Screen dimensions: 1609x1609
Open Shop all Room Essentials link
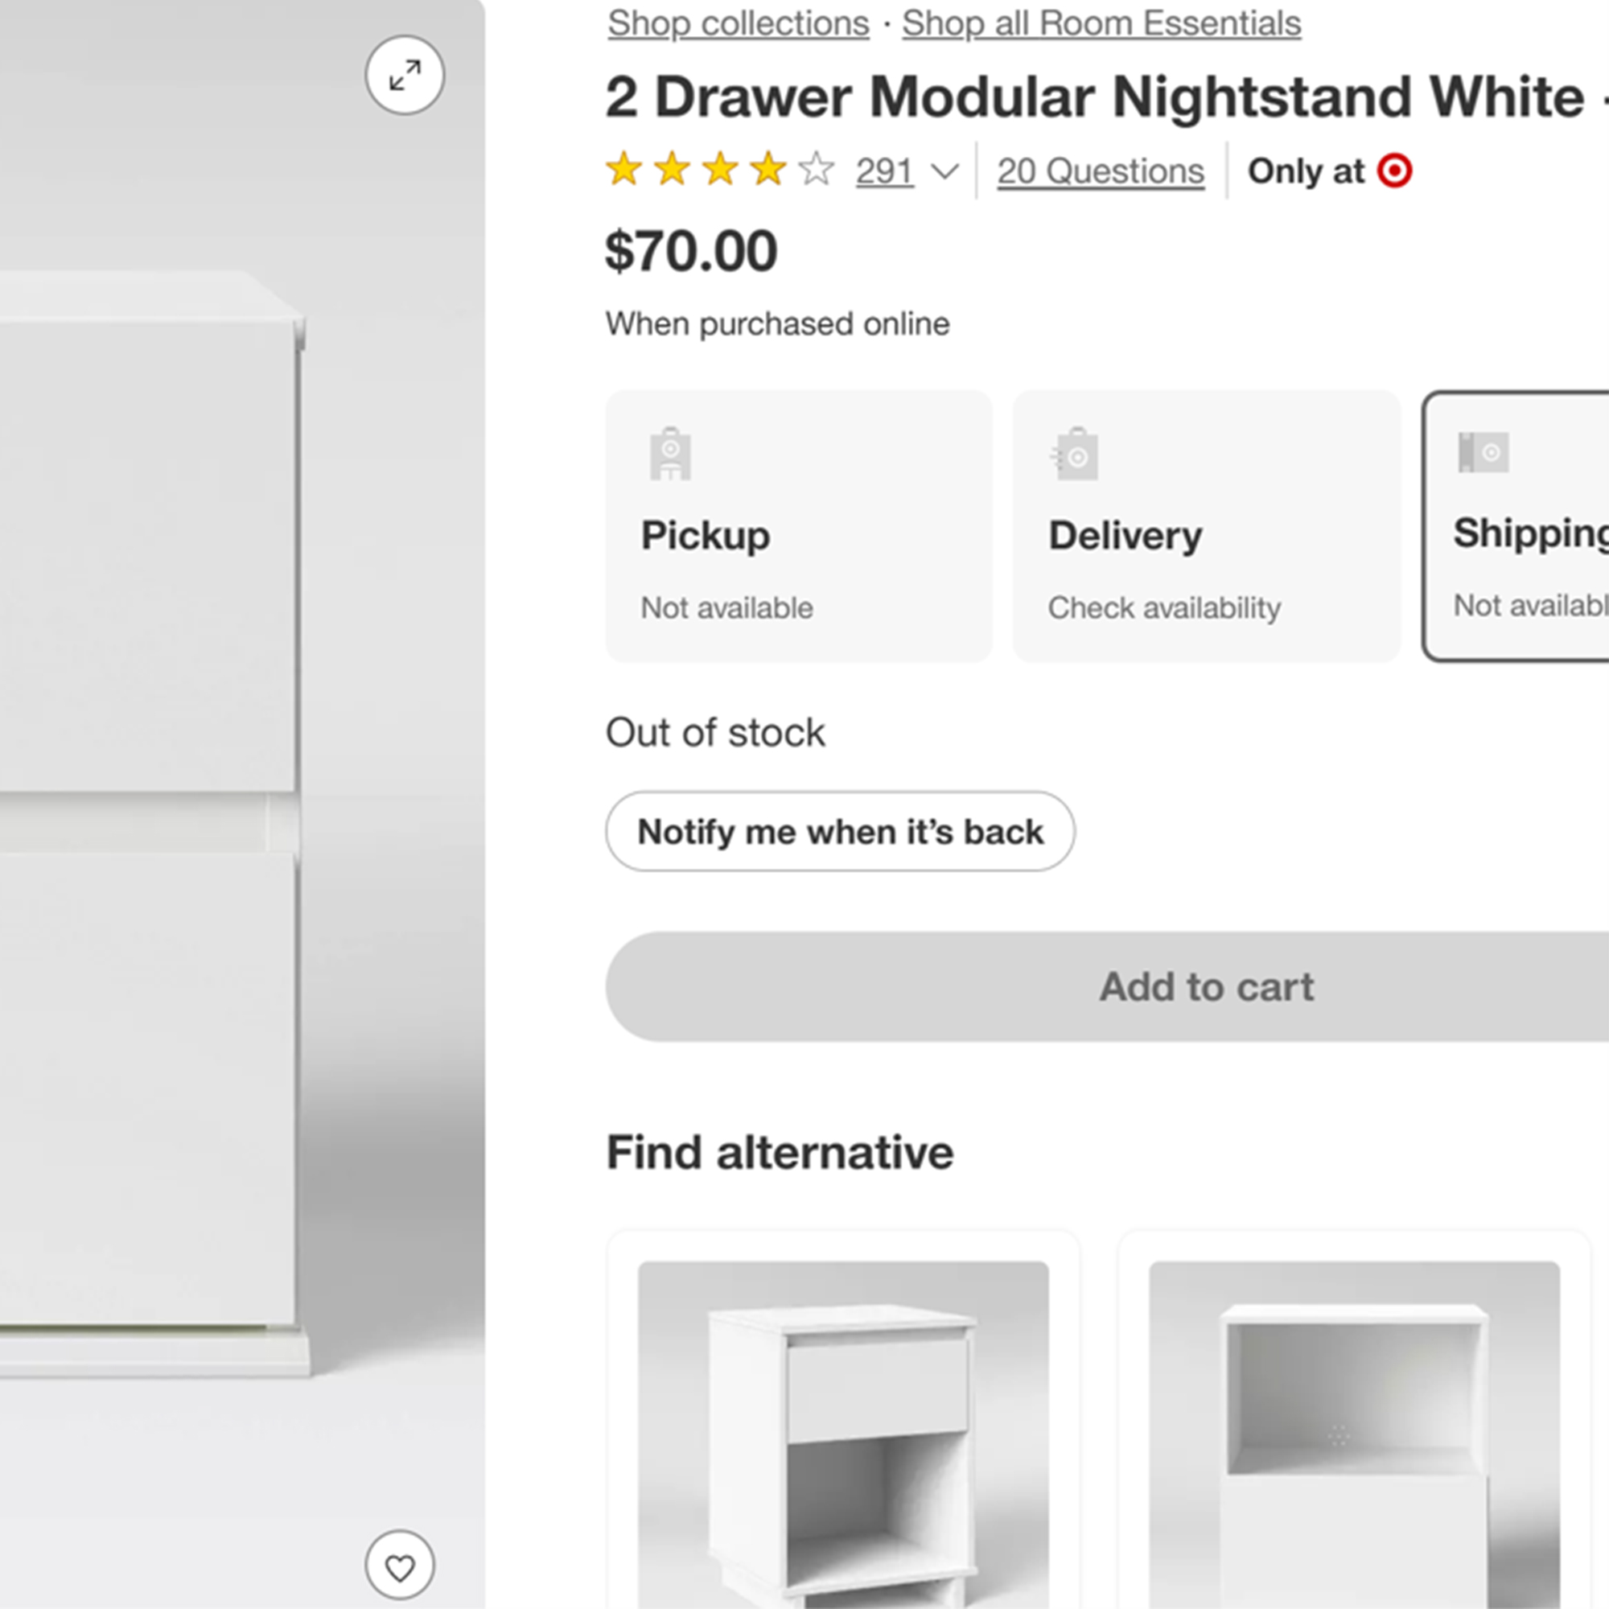point(1101,23)
